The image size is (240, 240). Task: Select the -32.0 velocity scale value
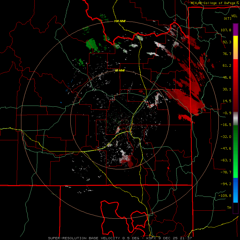click(x=226, y=137)
